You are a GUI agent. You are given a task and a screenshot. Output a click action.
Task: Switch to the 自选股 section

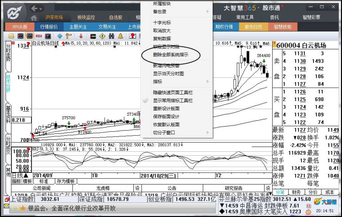coord(116,18)
